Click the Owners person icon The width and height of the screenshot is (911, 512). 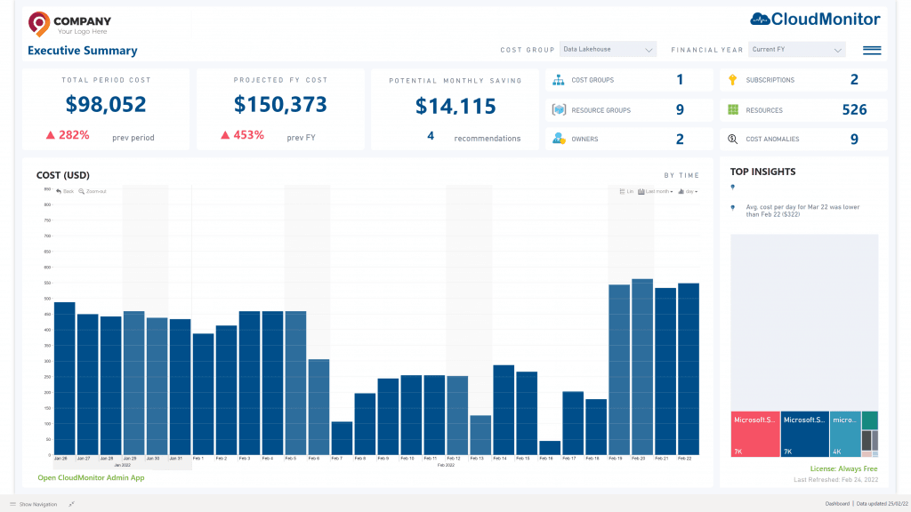(559, 139)
